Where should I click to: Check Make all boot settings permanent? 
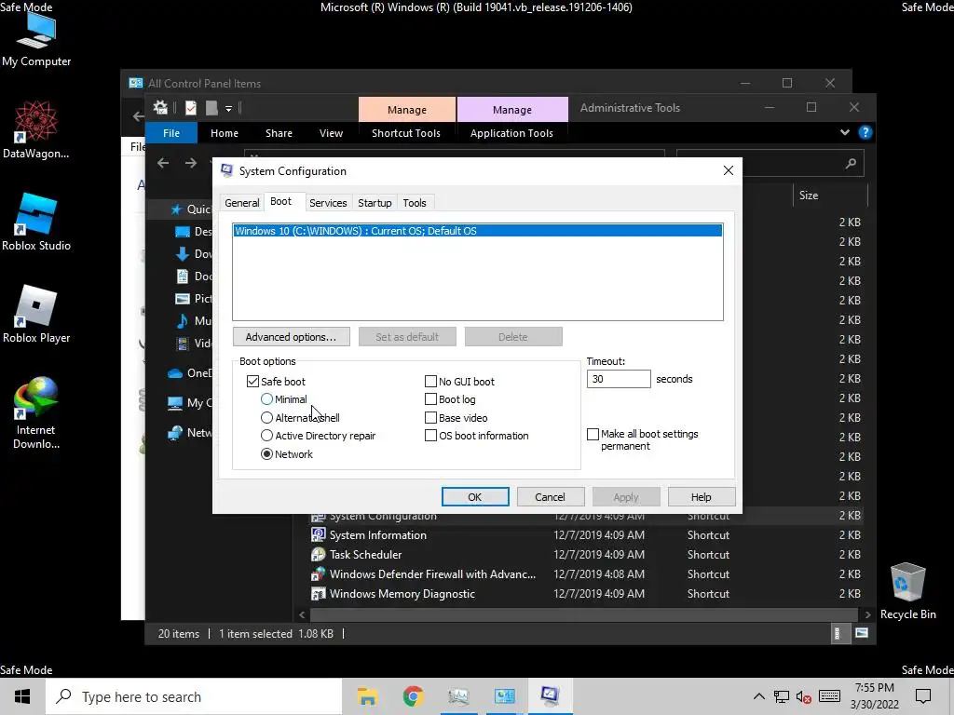[x=593, y=434]
